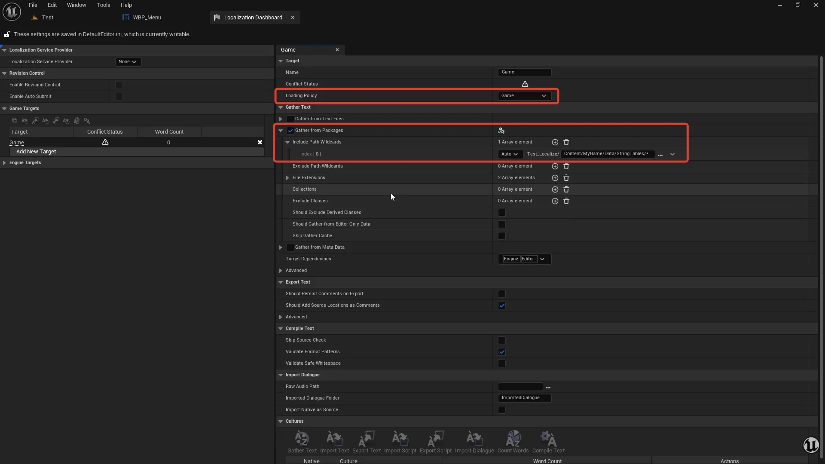Toggle Should Exclude Derived Classes checkbox
This screenshot has width=825, height=464.
[x=502, y=213]
